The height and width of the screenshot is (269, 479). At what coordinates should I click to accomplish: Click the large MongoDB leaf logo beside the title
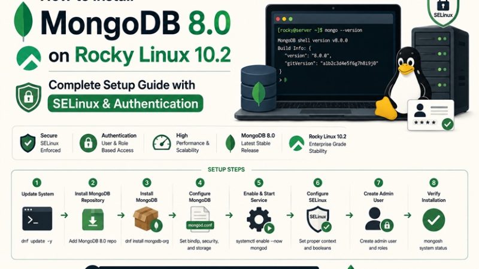(23, 22)
